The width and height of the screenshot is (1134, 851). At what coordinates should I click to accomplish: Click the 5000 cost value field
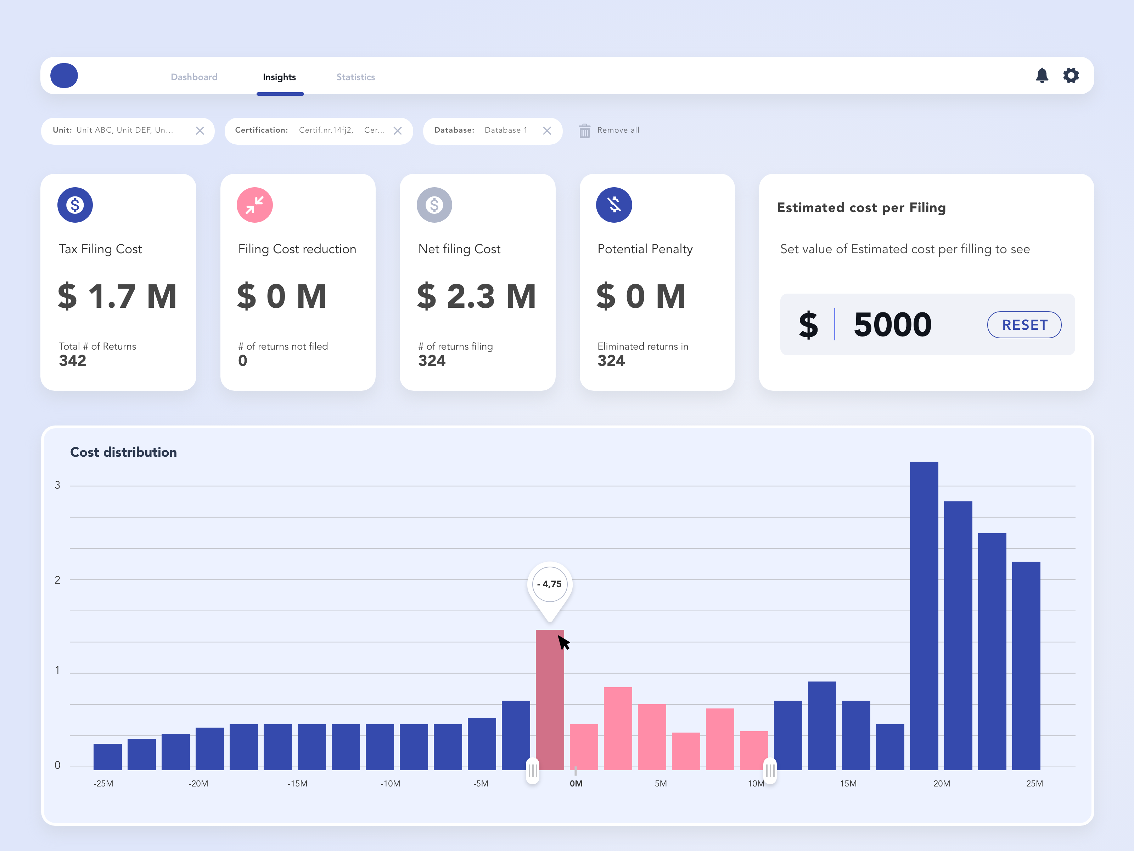(x=893, y=324)
